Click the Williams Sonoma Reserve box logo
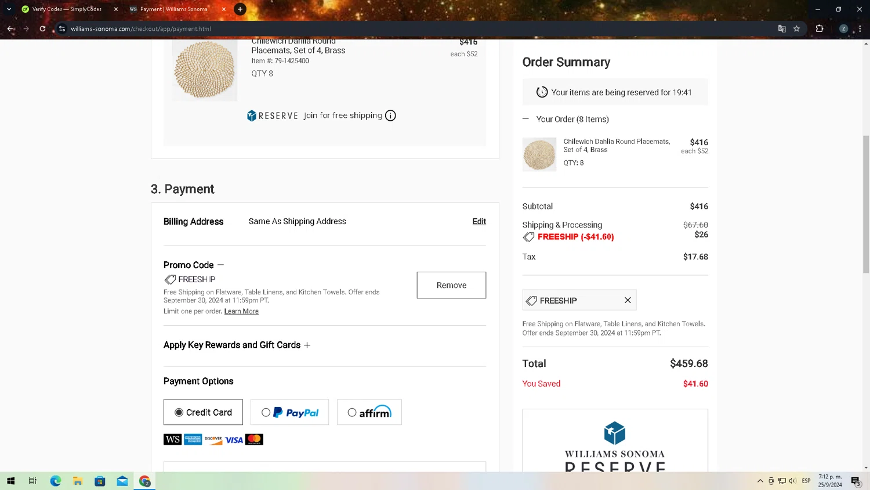 point(615,433)
